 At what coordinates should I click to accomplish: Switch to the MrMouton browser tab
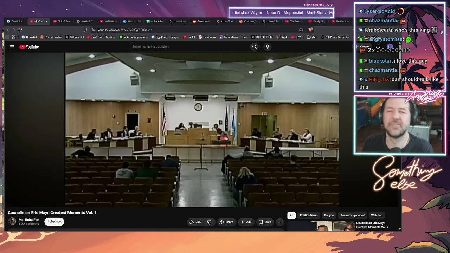pyautogui.click(x=109, y=21)
